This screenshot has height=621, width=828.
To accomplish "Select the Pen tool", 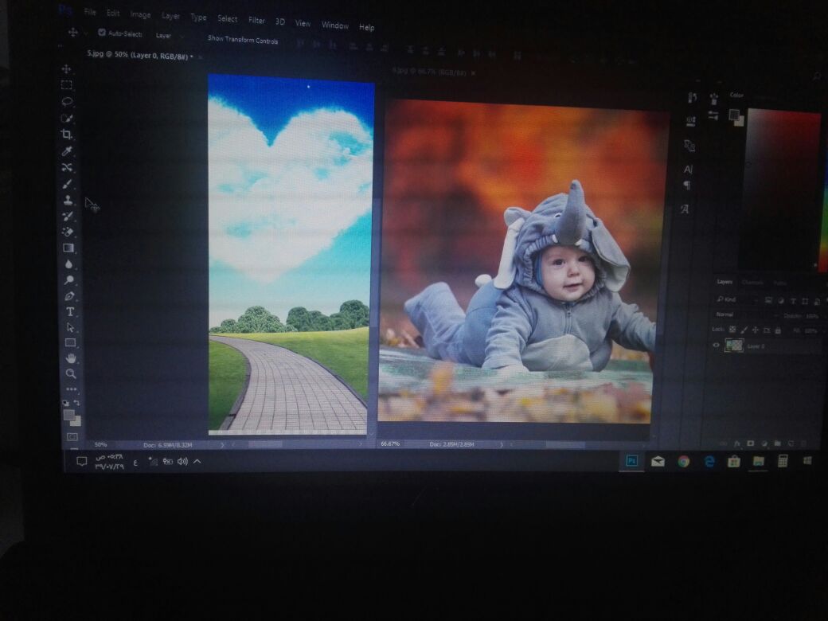I will [x=70, y=295].
